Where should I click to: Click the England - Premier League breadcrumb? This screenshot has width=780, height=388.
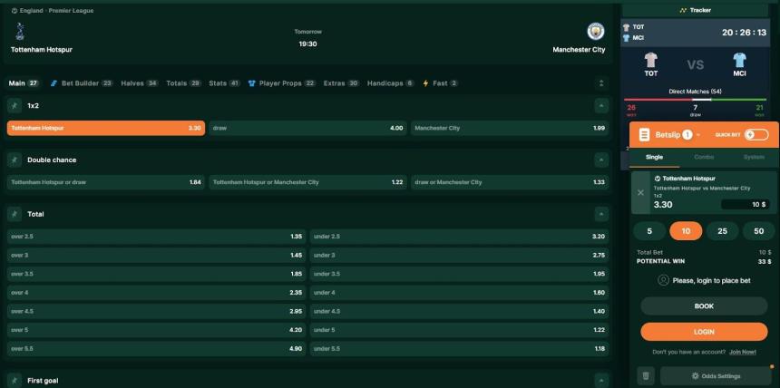(53, 11)
